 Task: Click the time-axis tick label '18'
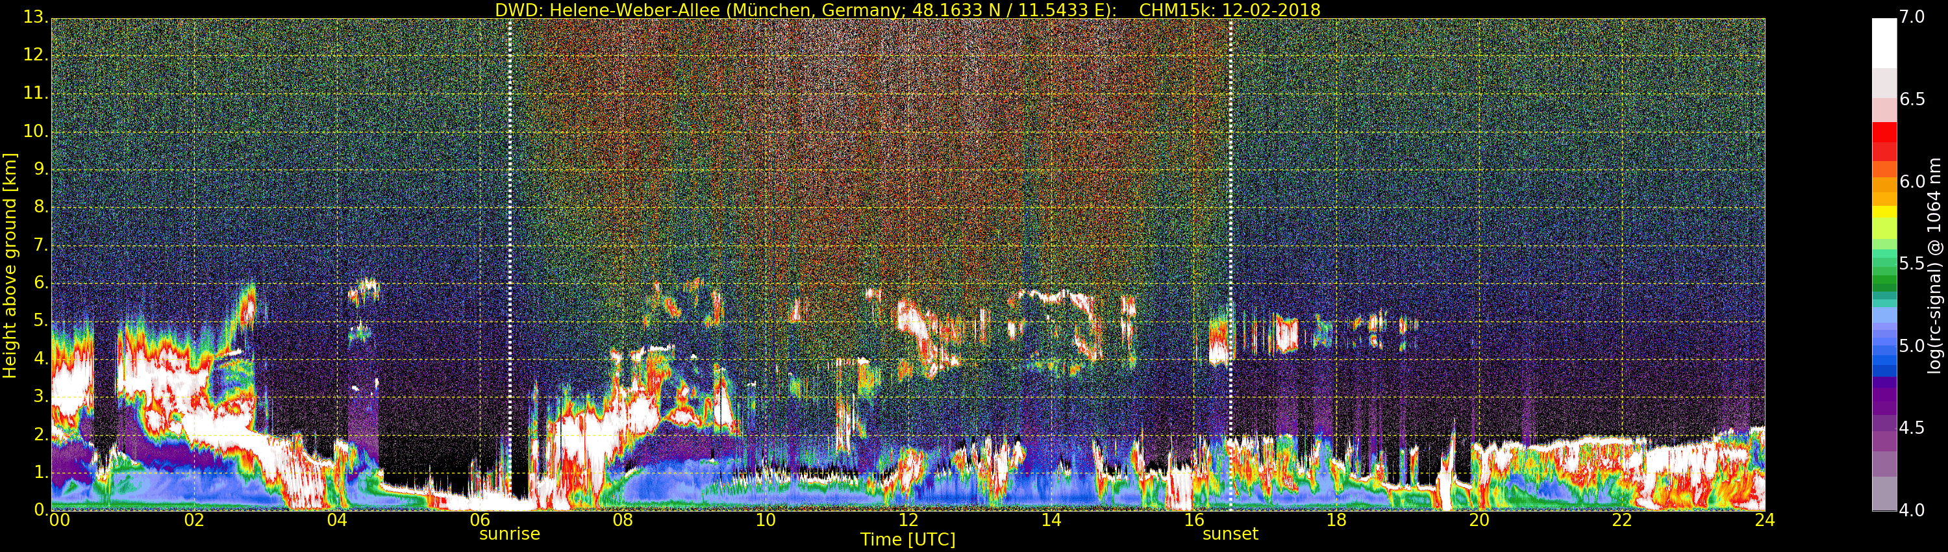point(1337,520)
